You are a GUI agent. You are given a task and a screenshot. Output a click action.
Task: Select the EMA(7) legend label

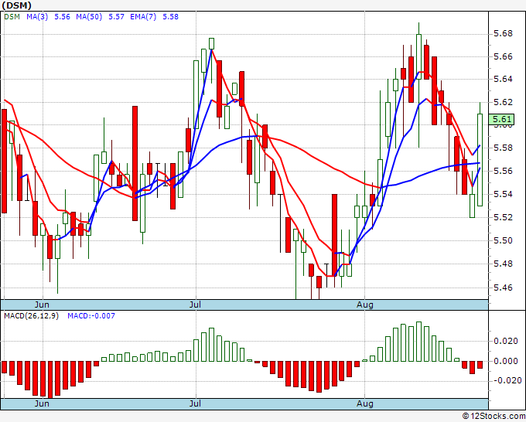[143, 16]
